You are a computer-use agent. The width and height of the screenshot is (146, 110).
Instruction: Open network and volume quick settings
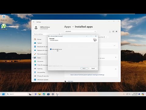pos(128,94)
